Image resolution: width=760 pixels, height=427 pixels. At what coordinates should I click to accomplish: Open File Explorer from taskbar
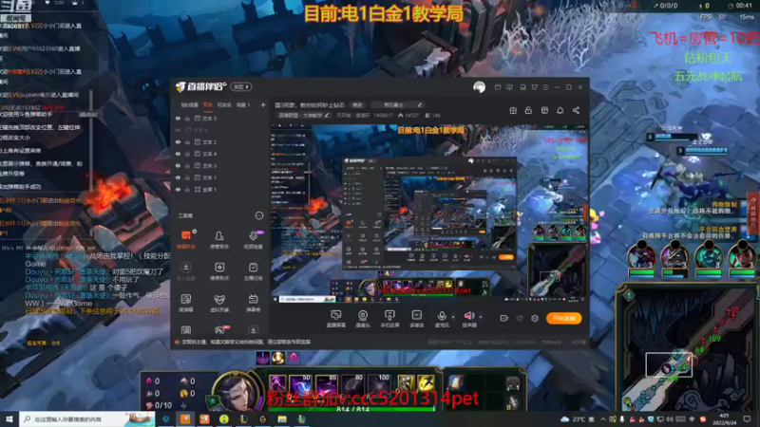[x=282, y=419]
